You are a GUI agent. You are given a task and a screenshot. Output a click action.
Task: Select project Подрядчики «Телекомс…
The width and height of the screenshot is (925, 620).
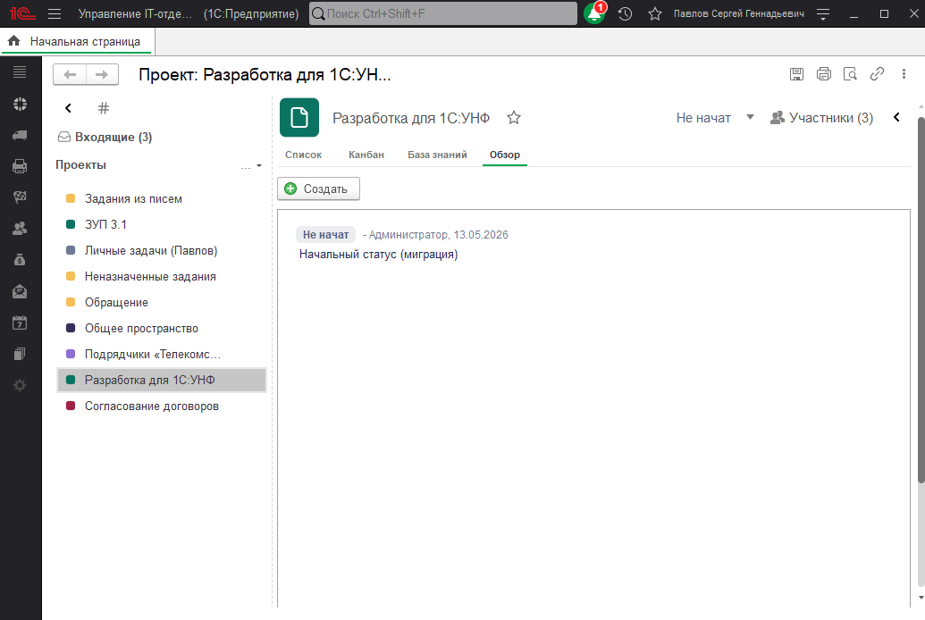tap(161, 355)
